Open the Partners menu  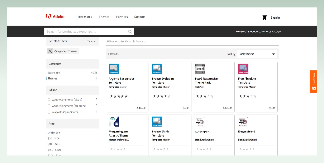[122, 17]
